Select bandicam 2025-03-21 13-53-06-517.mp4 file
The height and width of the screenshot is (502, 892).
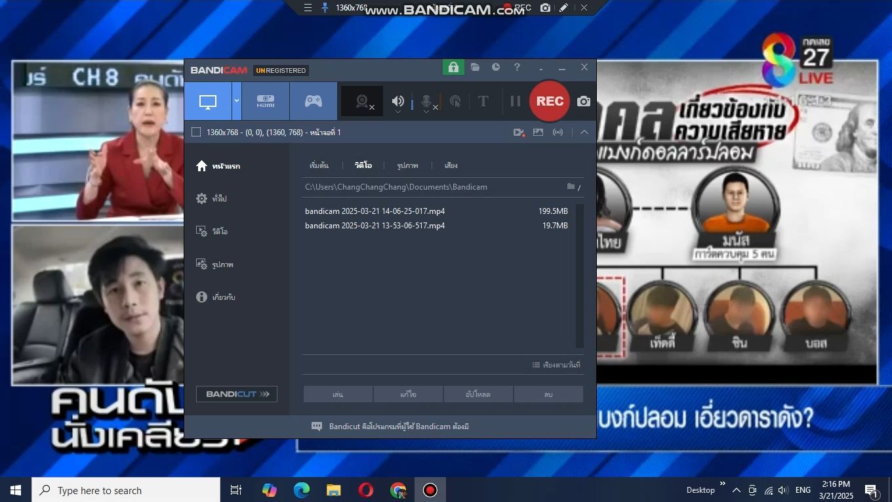coord(375,226)
